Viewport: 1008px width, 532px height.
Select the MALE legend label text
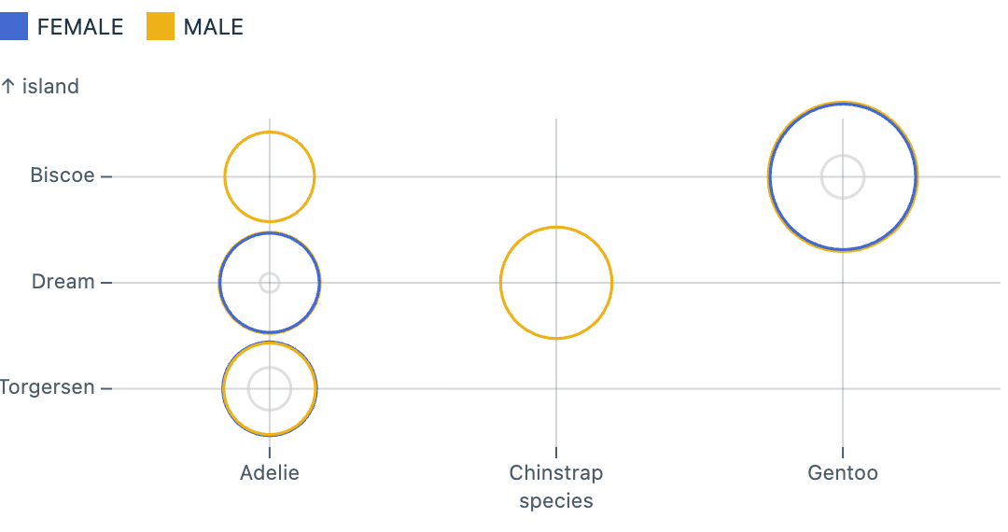(214, 27)
